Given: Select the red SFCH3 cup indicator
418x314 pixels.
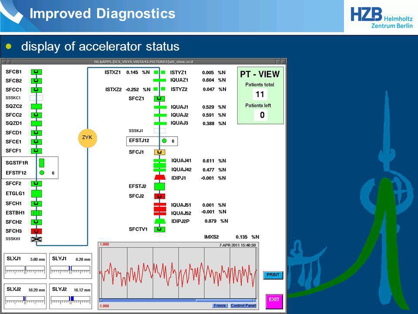Looking at the screenshot, I should tap(36, 231).
